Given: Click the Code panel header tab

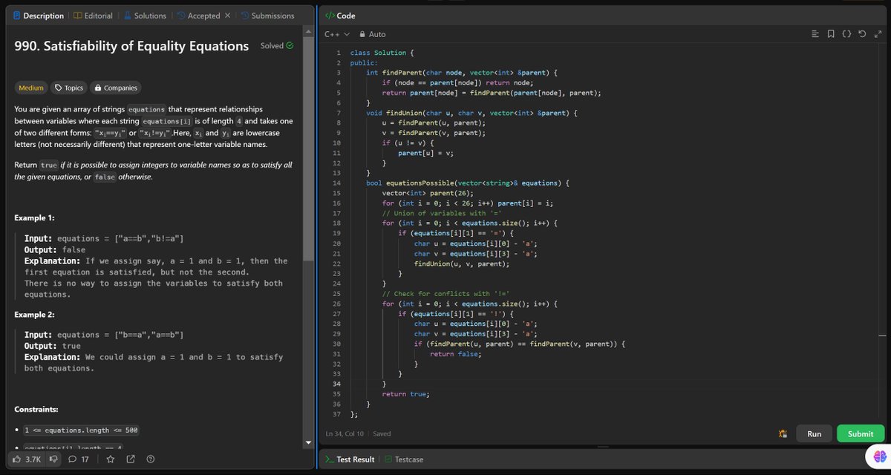Looking at the screenshot, I should click(340, 16).
